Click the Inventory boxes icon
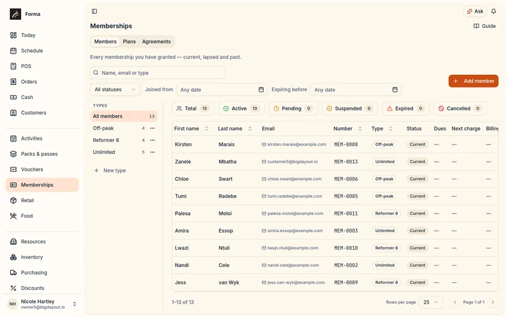The height and width of the screenshot is (317, 507). (13, 257)
